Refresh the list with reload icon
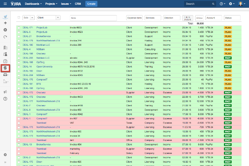 click(5, 37)
